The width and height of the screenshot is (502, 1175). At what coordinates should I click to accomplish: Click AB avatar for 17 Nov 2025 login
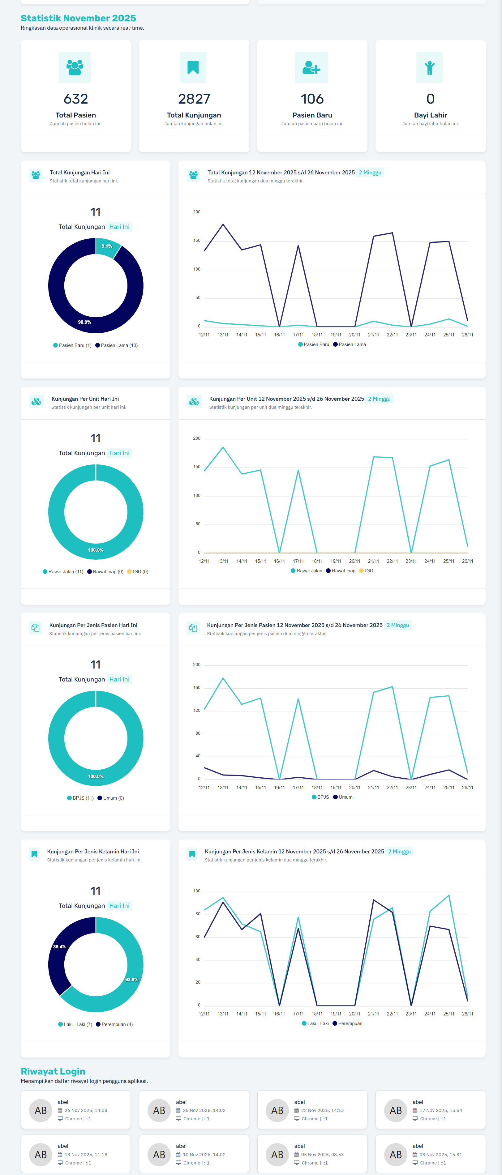395,1110
